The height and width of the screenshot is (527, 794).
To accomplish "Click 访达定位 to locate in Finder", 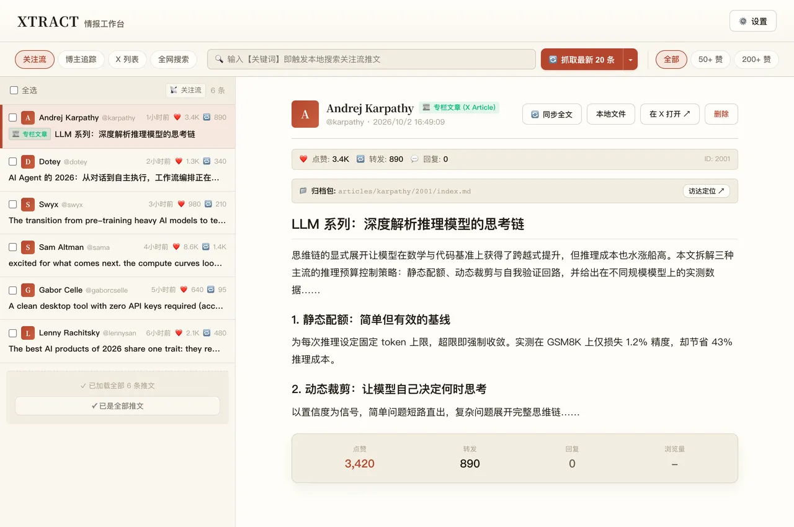I will (706, 191).
